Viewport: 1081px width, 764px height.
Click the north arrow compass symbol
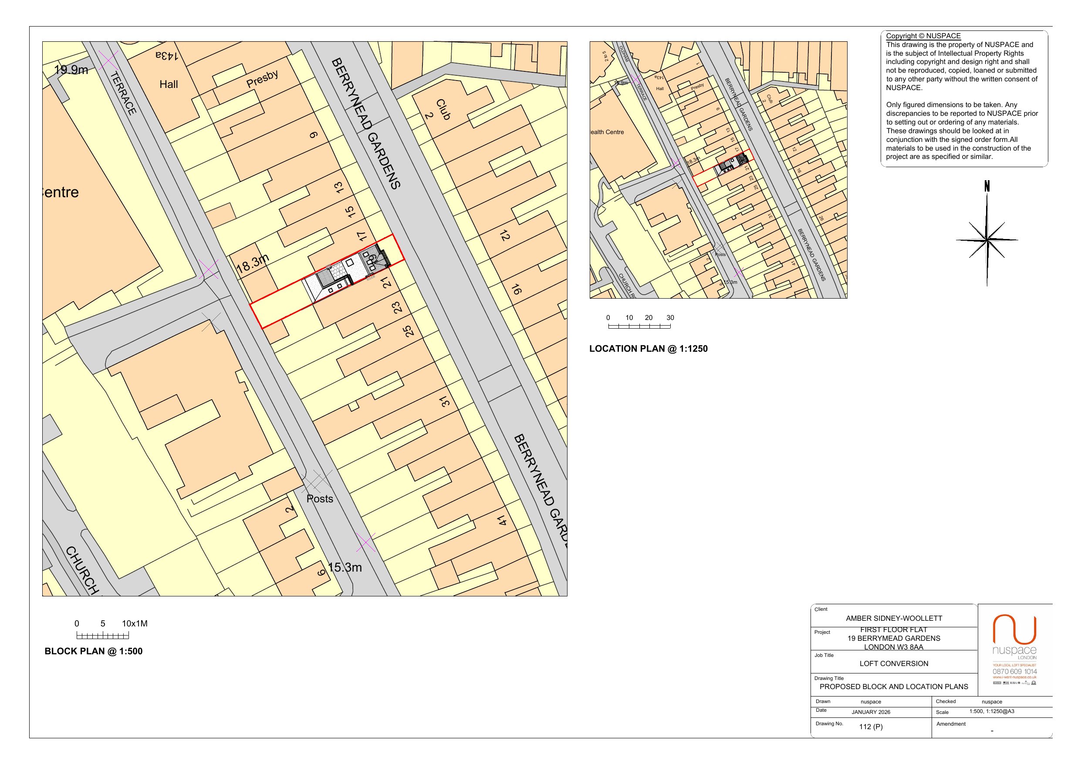click(987, 239)
